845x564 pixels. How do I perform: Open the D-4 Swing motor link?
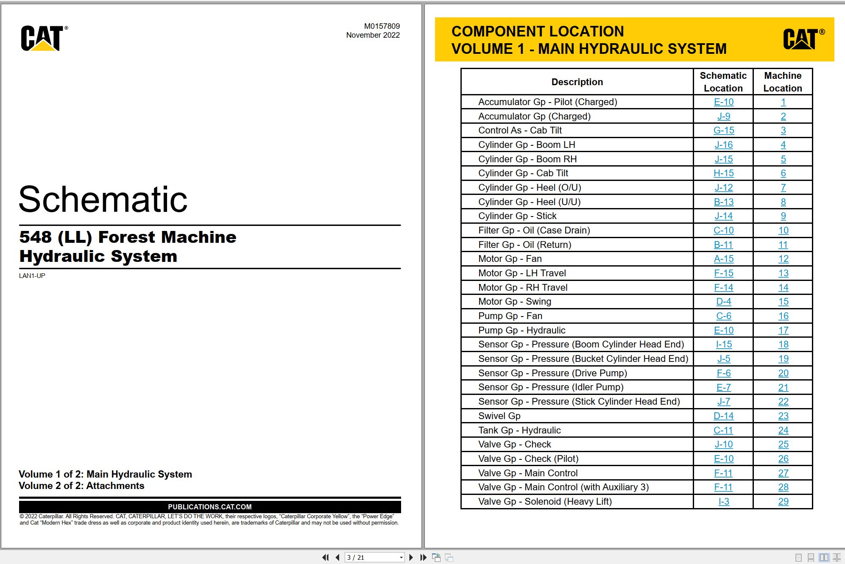point(723,302)
